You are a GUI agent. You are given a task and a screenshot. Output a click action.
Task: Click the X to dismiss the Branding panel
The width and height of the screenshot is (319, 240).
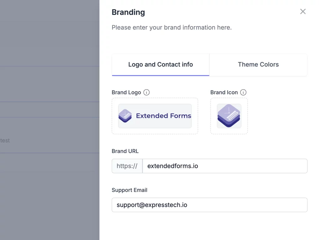(303, 12)
